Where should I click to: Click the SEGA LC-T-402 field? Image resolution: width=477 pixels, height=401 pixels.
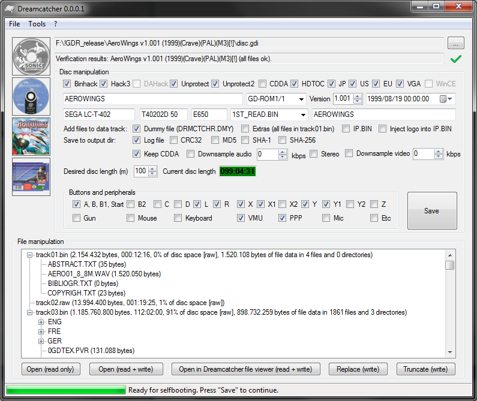(99, 114)
